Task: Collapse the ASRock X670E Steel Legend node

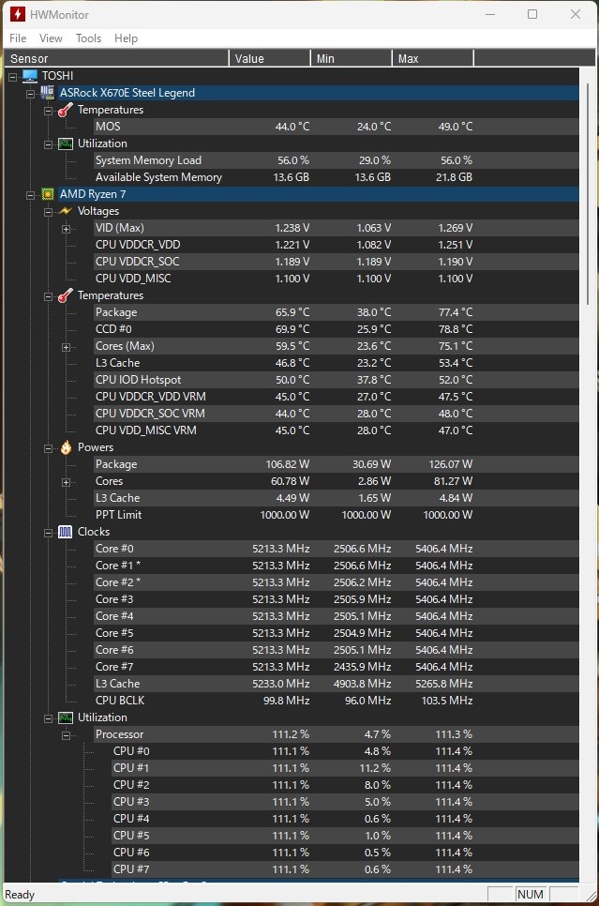Action: (31, 94)
